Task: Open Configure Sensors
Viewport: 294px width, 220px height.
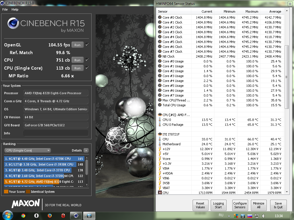Action: (x=240, y=205)
